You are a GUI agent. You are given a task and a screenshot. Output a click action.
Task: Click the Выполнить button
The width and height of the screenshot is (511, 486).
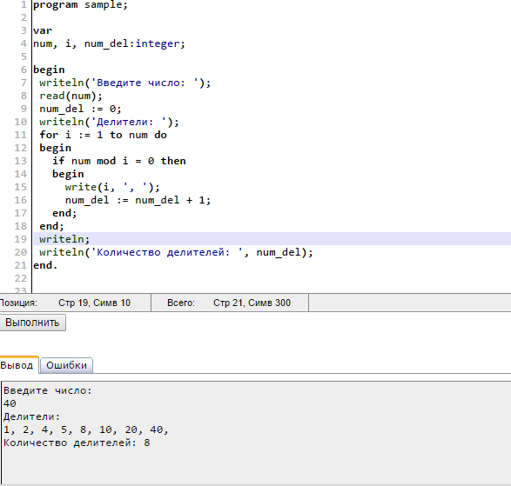pos(32,323)
